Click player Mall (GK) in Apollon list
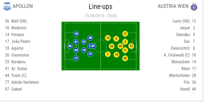 pyautogui.click(x=19, y=21)
